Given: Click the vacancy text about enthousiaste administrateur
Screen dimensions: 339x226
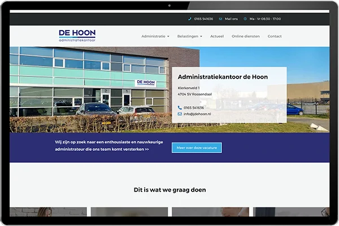Looking at the screenshot, I should coord(108,146).
